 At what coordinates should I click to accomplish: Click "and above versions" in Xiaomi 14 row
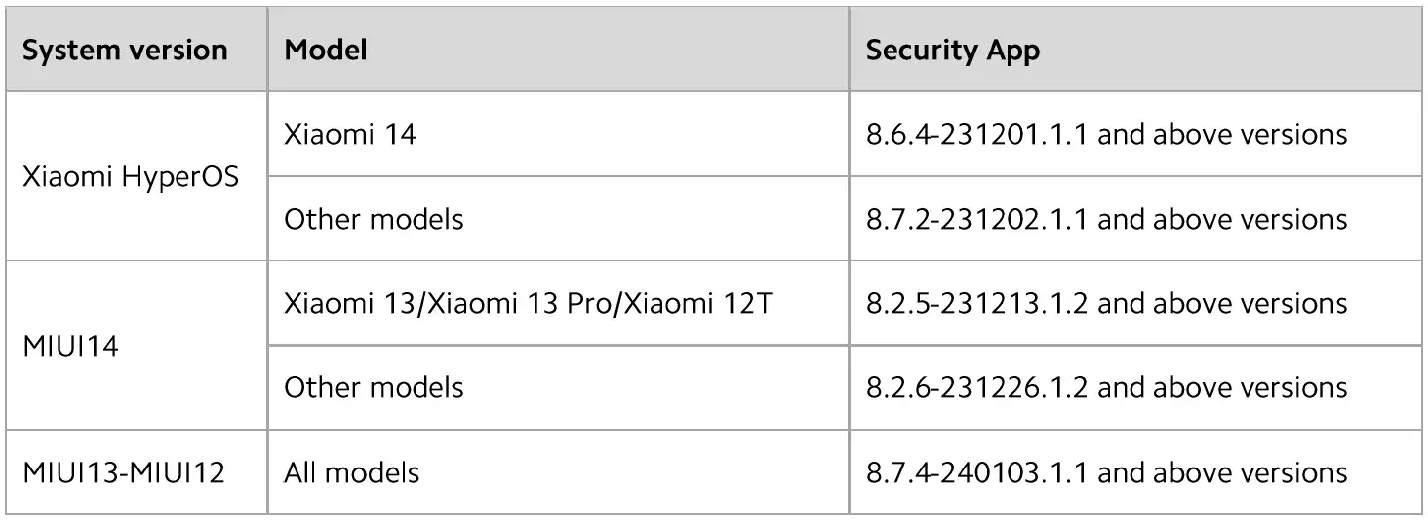tap(1222, 134)
